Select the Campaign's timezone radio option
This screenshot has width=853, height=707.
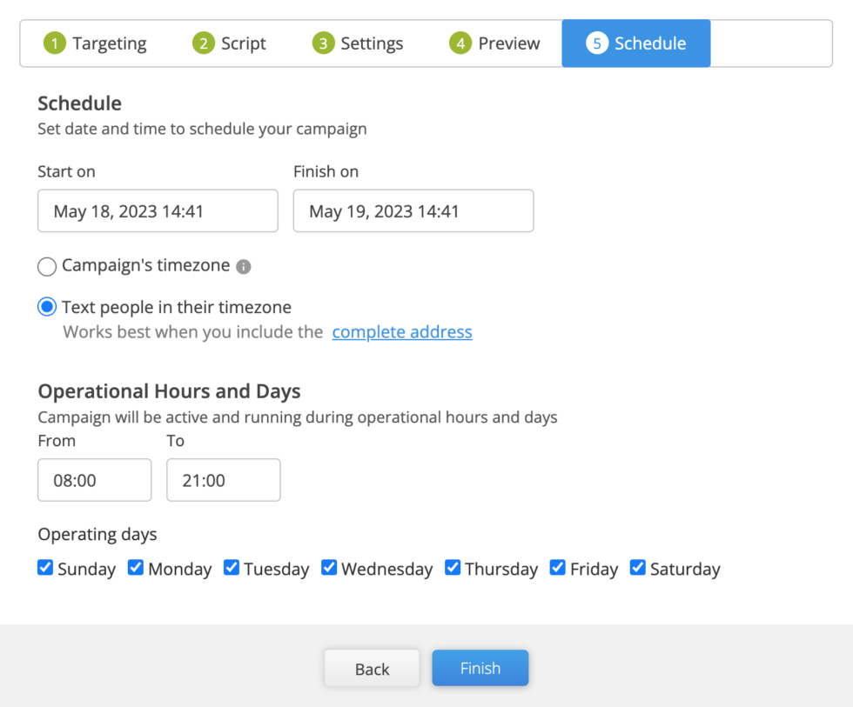click(47, 267)
